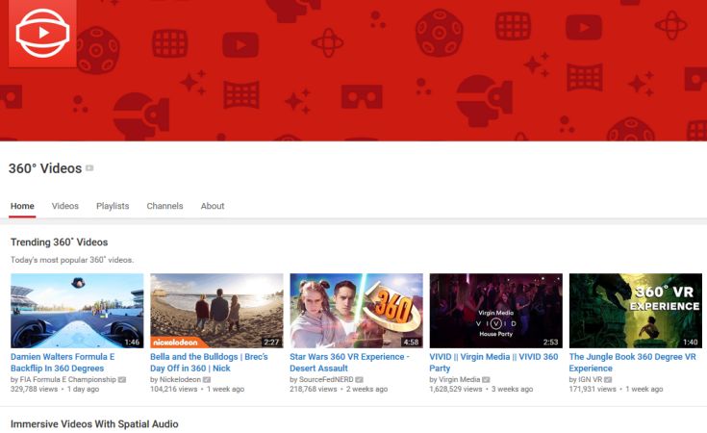707x433 pixels.
Task: Click the 329,788 views text
Action: point(35,389)
